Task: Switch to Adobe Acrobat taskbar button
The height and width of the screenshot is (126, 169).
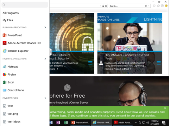Action: [123, 122]
